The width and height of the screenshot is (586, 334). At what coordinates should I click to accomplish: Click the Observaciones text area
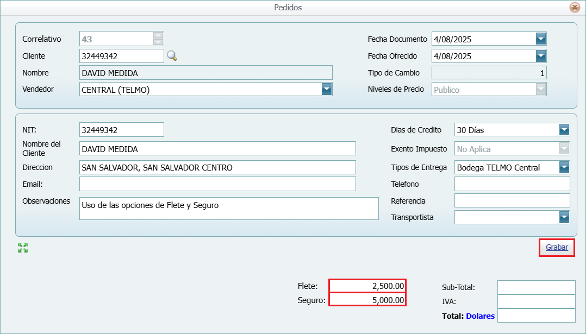228,209
